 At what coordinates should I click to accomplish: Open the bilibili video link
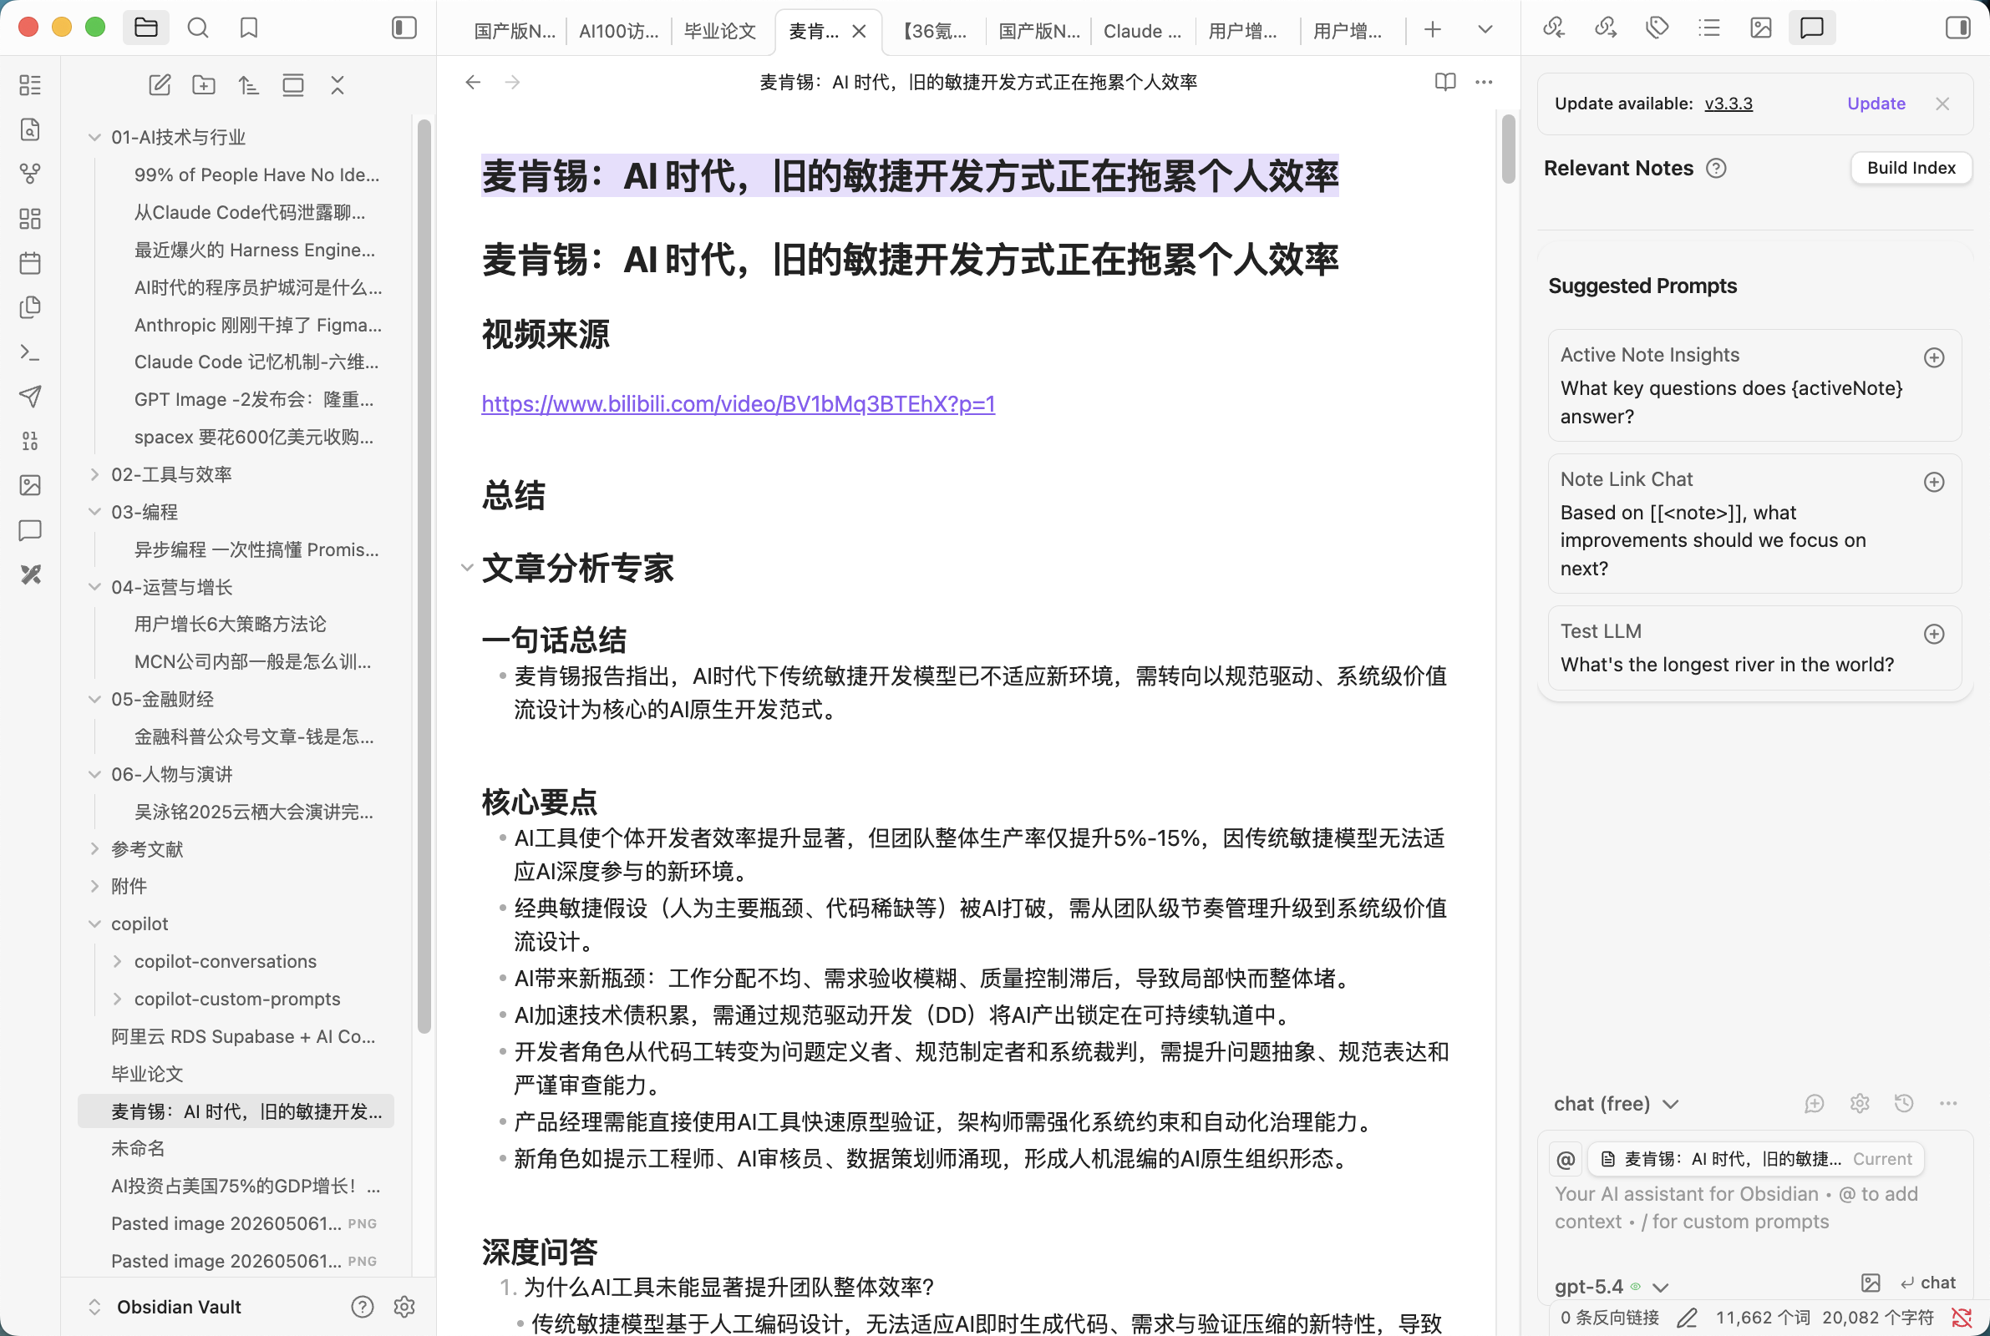point(738,404)
